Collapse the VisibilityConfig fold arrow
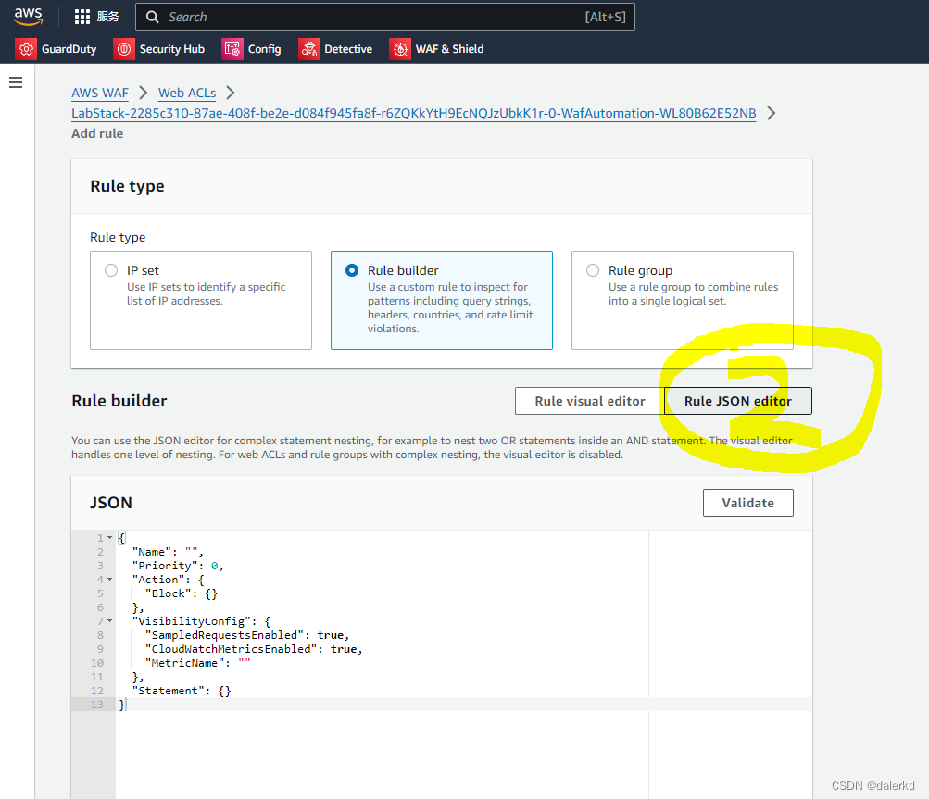 pyautogui.click(x=109, y=620)
